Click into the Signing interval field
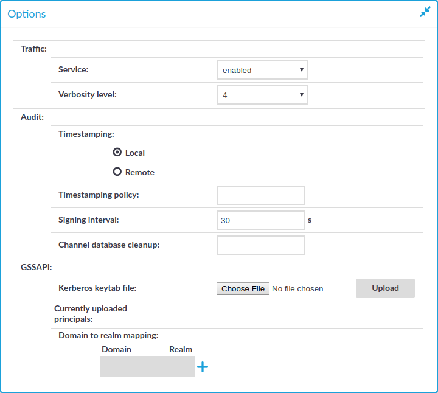 260,220
